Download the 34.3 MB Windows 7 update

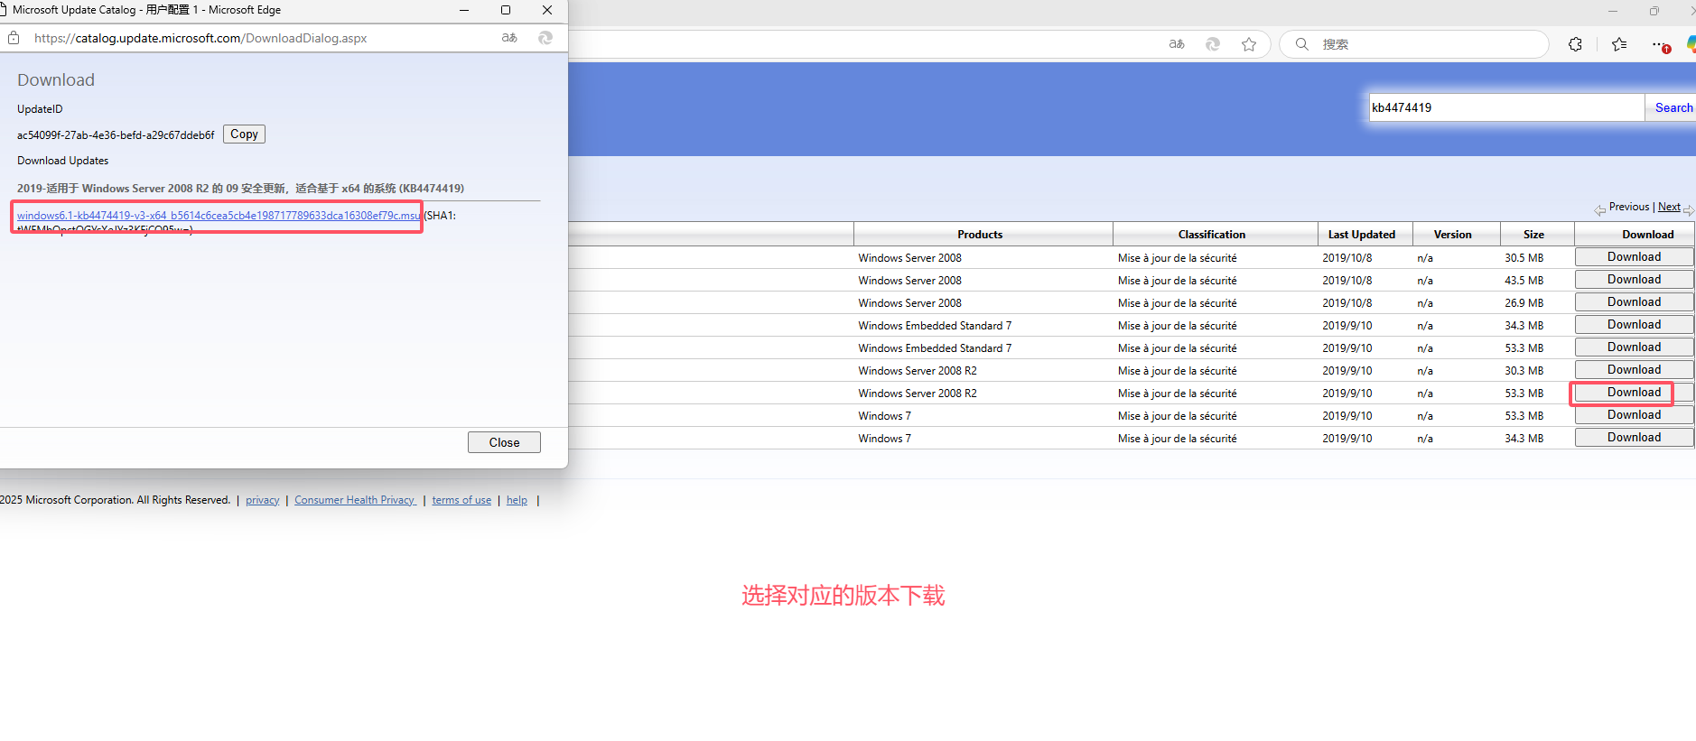(x=1634, y=438)
